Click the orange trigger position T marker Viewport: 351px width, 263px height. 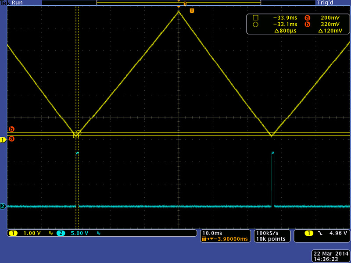[x=192, y=11]
